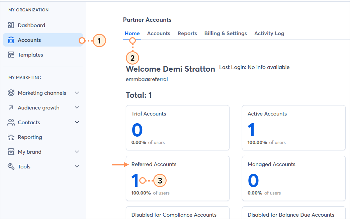Open Contacts menu label
The image size is (350, 219).
29,122
